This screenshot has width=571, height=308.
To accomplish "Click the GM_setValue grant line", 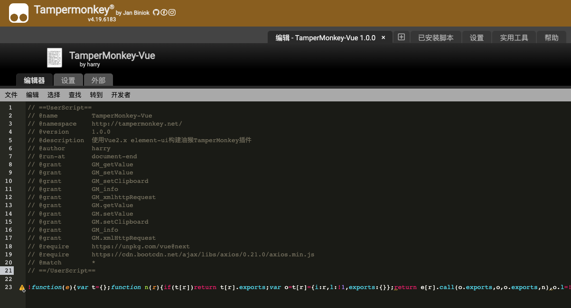I will [80, 172].
